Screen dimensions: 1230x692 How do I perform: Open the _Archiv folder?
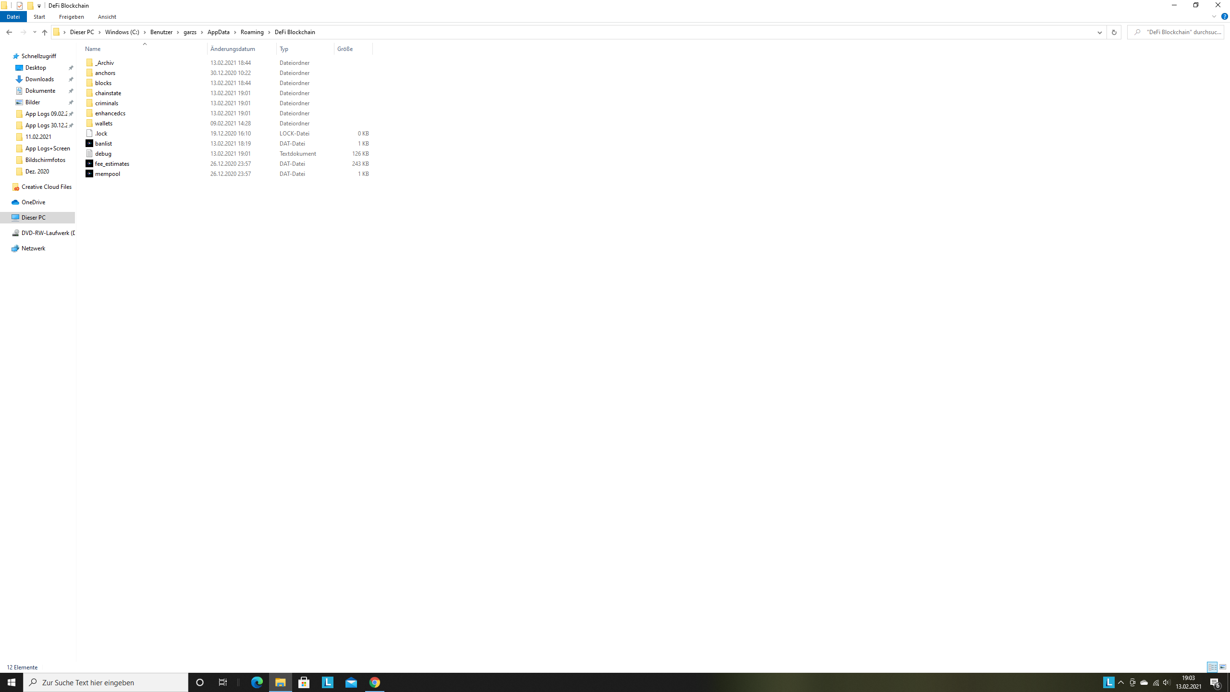pyautogui.click(x=104, y=62)
